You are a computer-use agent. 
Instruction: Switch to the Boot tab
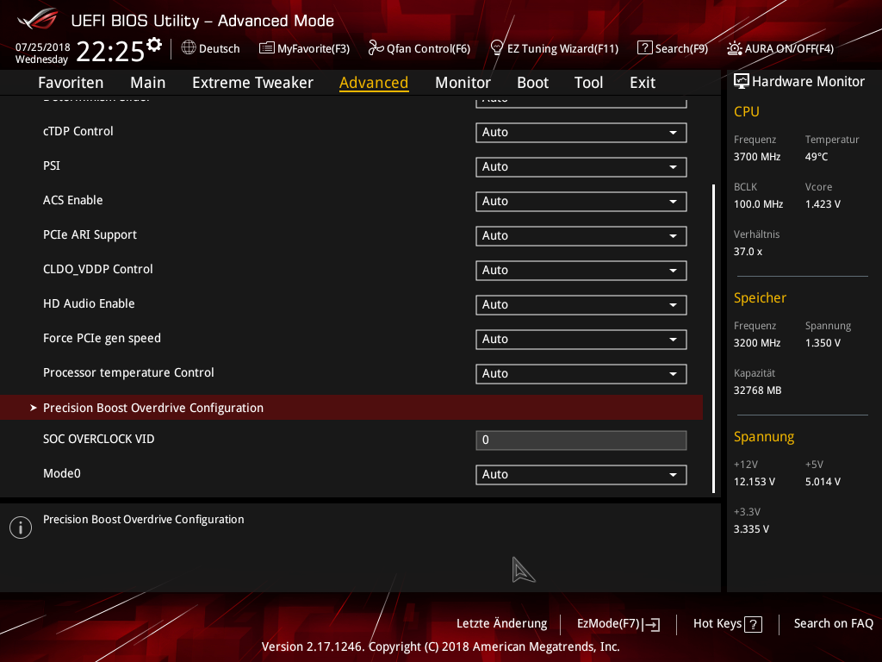tap(532, 83)
